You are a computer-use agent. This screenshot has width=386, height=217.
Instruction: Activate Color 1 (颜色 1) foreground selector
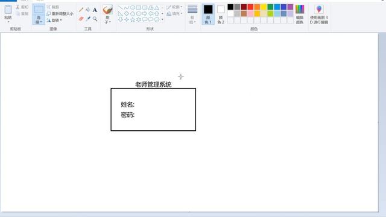pyautogui.click(x=208, y=14)
